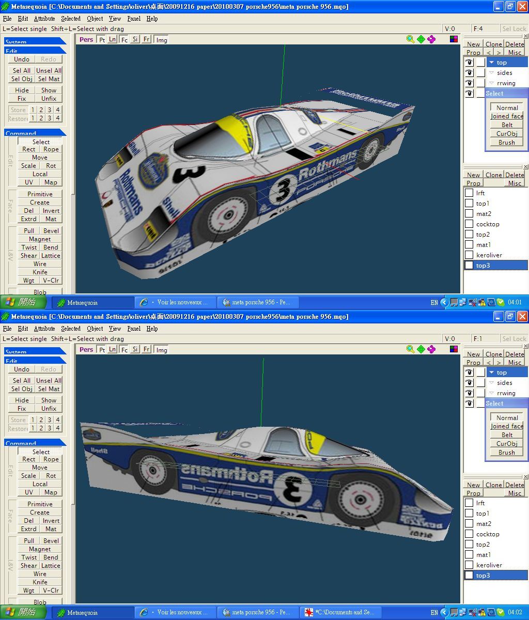This screenshot has height=620, width=529.
Task: Toggle the lock box beside 'sides', lower window
Action: pyautogui.click(x=481, y=383)
